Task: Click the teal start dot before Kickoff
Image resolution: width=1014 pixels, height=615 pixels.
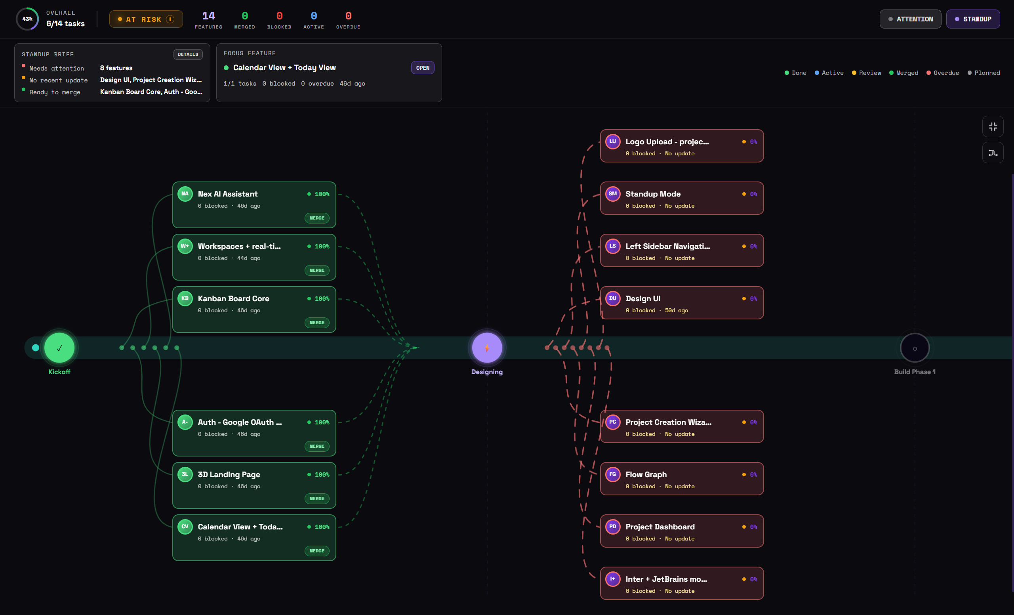Action: click(36, 348)
